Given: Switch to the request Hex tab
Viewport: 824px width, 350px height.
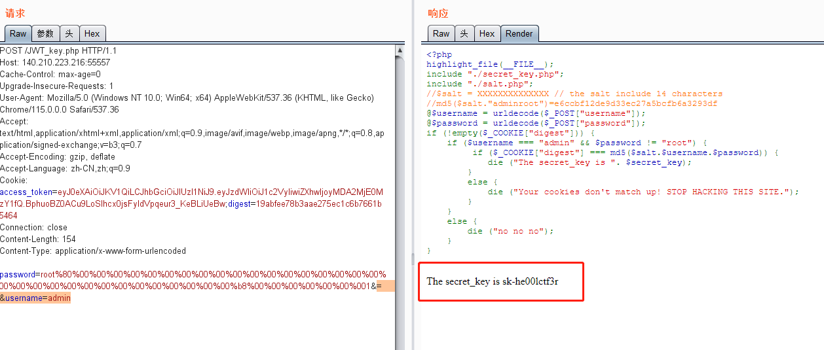Looking at the screenshot, I should pyautogui.click(x=92, y=33).
